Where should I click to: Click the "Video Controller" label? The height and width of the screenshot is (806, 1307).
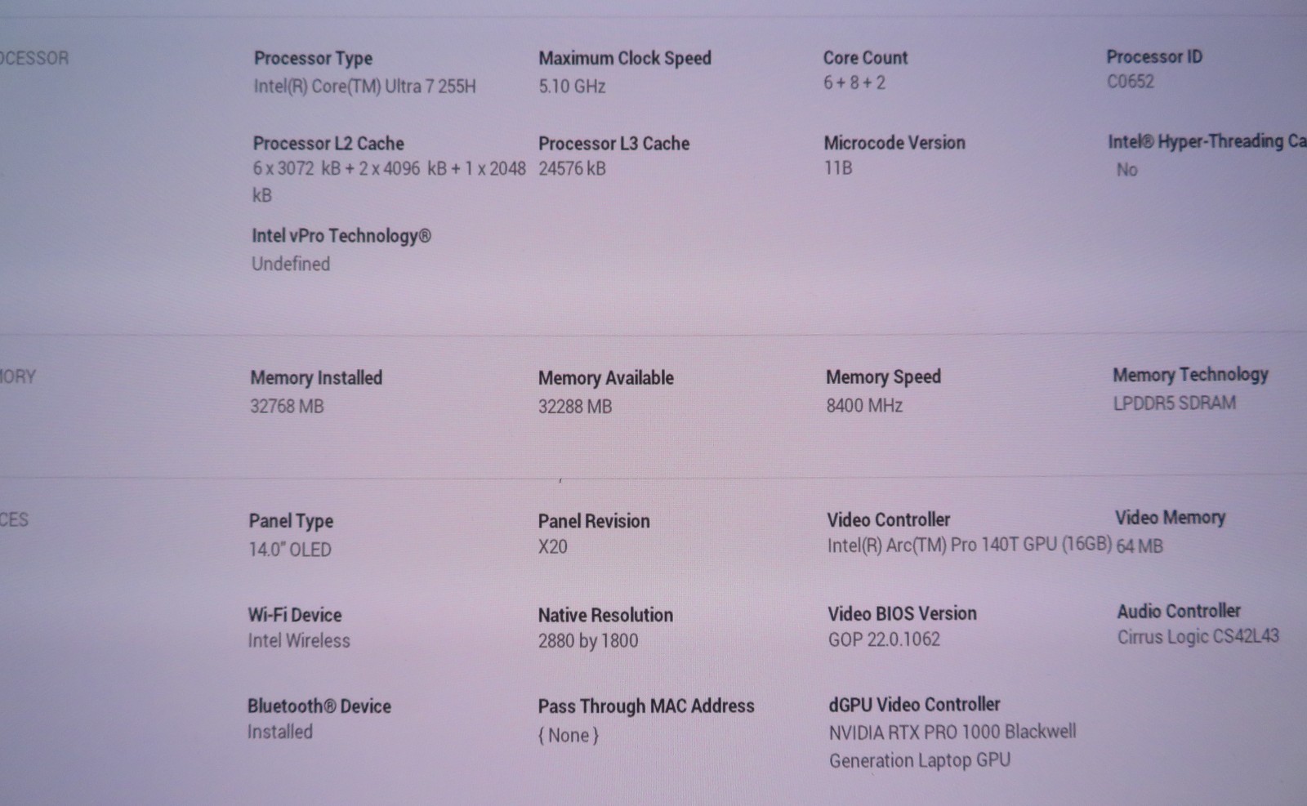[889, 520]
